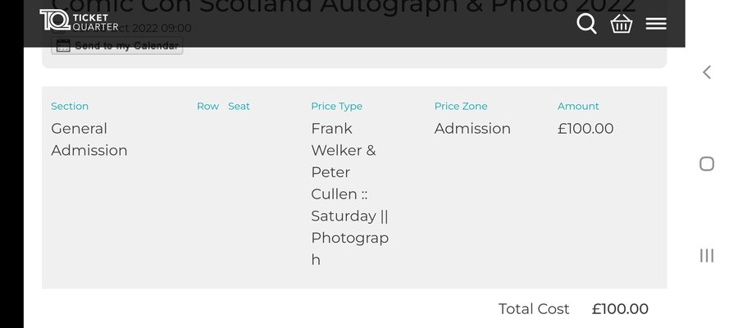Click the £100.00 amount in the ticket row
The image size is (729, 328).
[585, 129]
